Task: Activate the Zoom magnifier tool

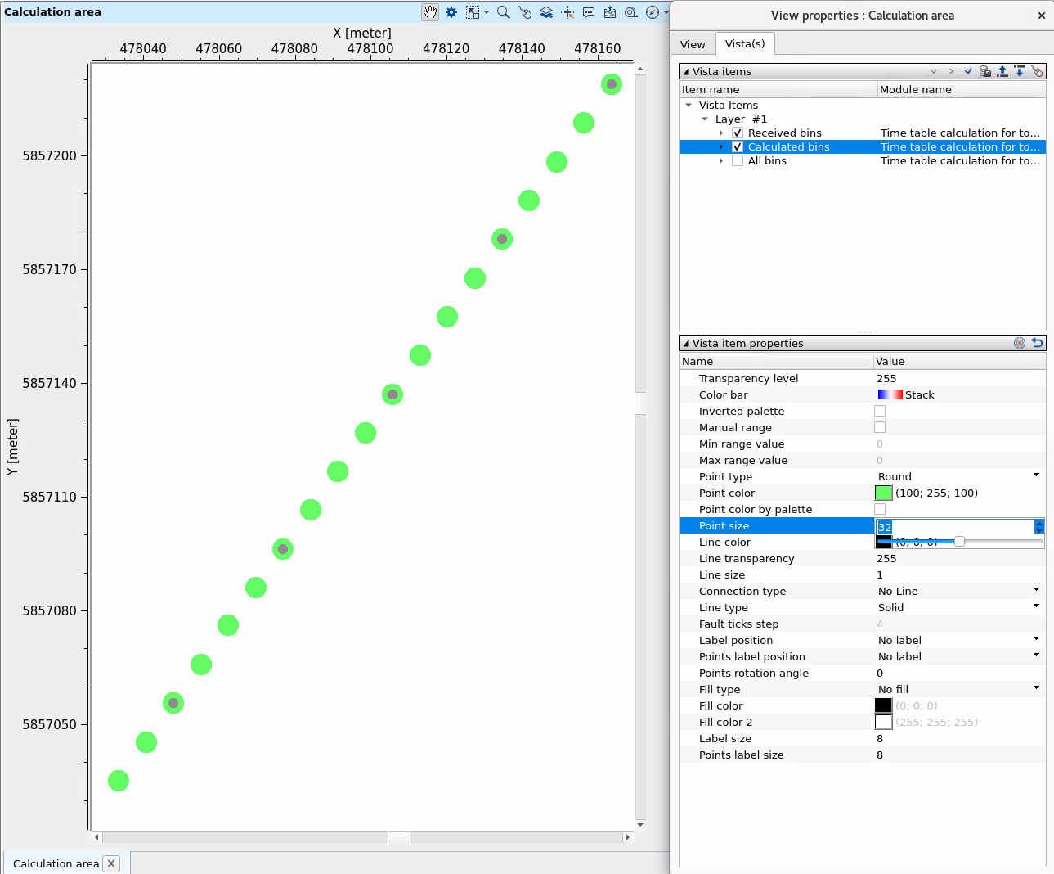Action: click(x=503, y=12)
